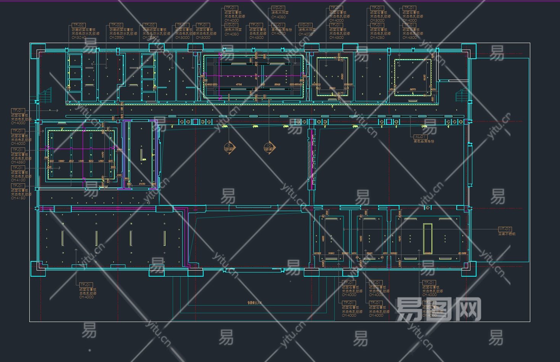This screenshot has width=560, height=362.
Task: Select the AL-01 tag inside the floor plan
Action: click(x=420, y=137)
